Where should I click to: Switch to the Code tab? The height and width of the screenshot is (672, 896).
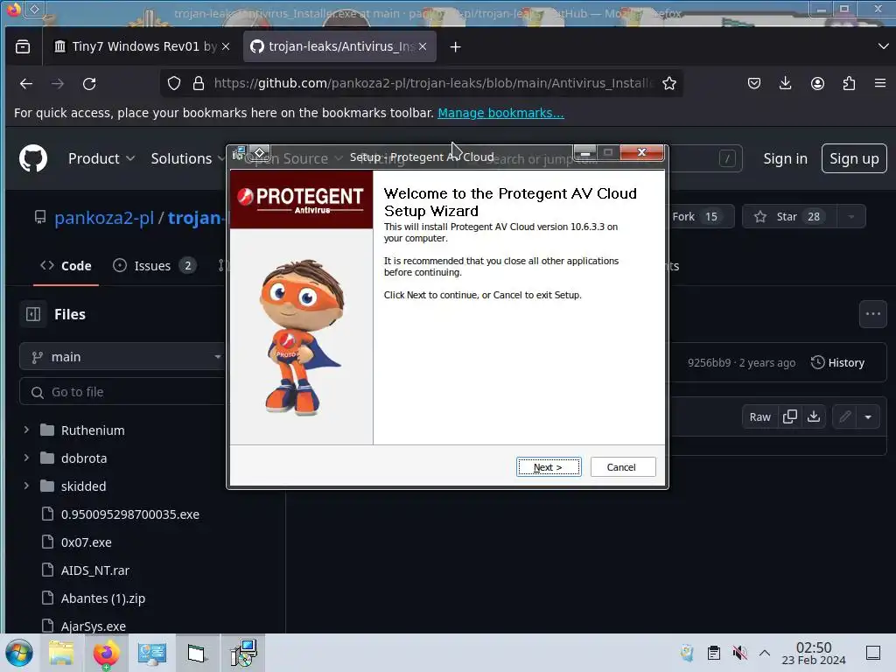coord(66,266)
